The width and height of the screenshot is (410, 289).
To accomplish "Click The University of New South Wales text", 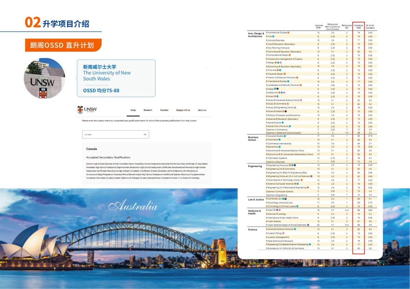I will tap(107, 76).
